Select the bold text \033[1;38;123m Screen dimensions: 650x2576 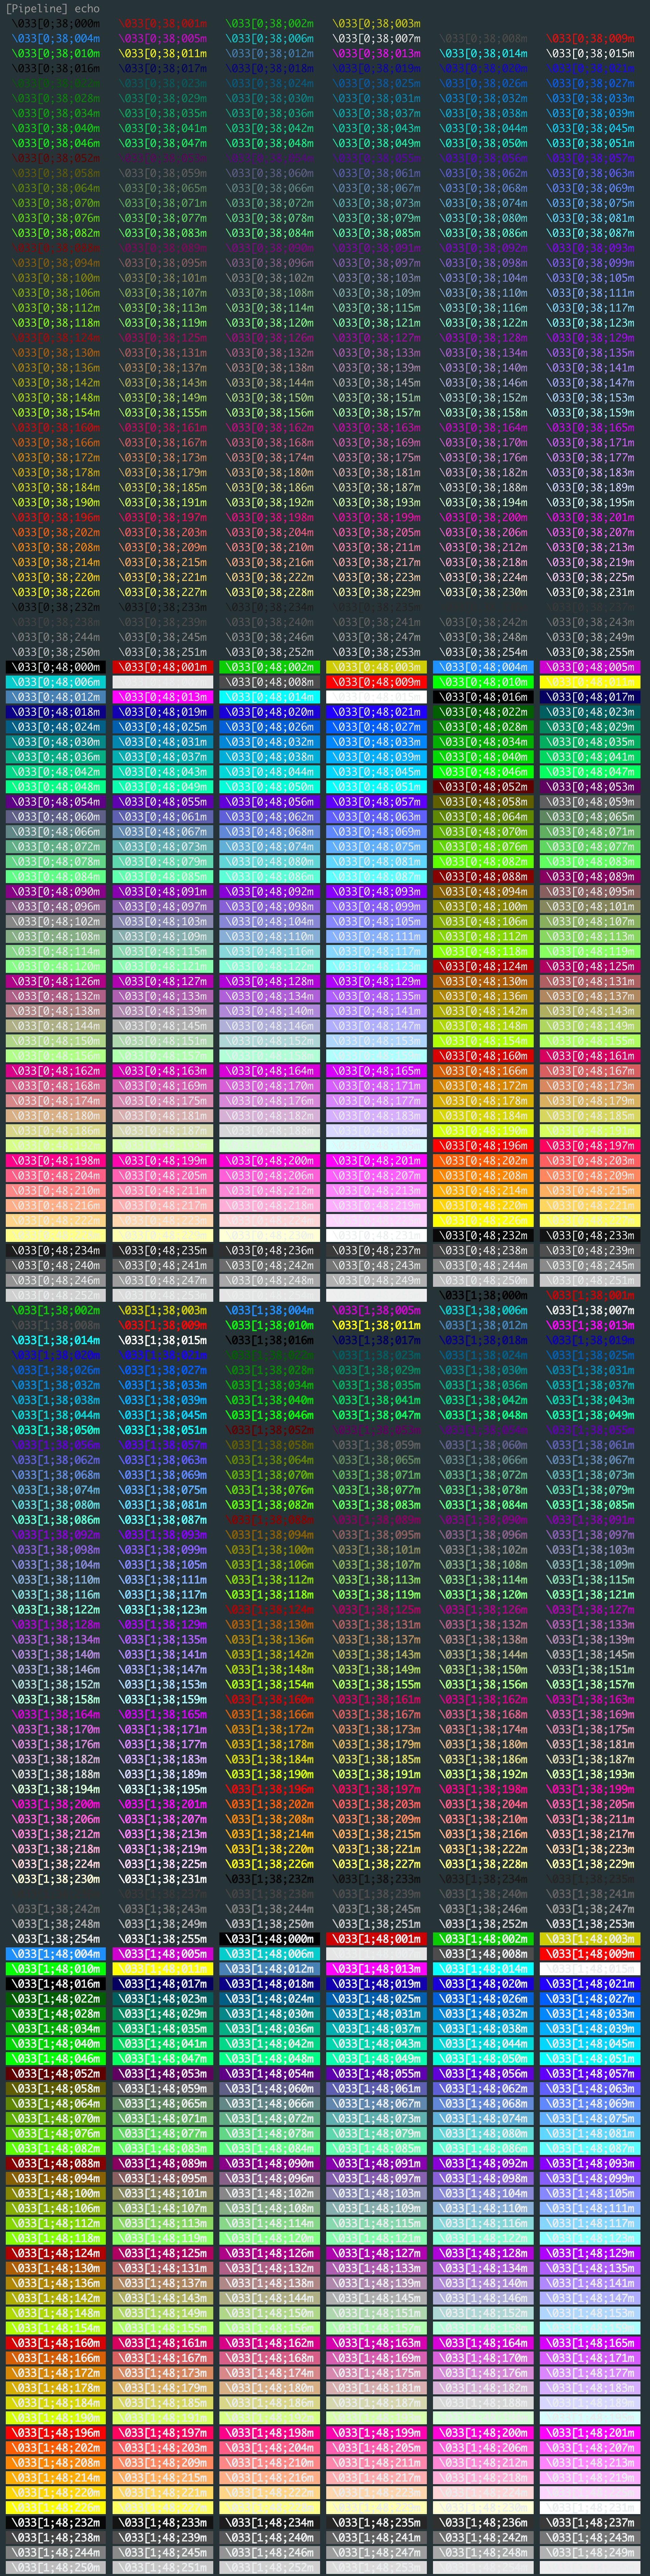pyautogui.click(x=163, y=1610)
